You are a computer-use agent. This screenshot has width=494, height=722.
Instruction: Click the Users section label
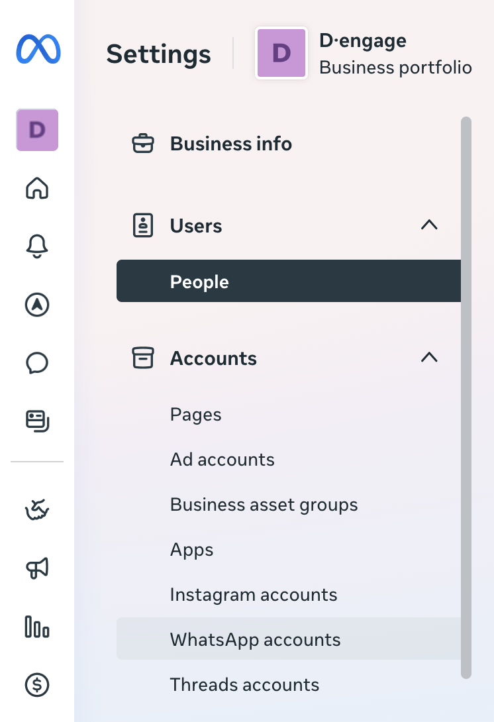point(195,226)
